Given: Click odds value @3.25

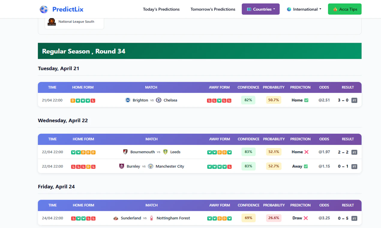Looking at the screenshot, I should [x=324, y=218].
